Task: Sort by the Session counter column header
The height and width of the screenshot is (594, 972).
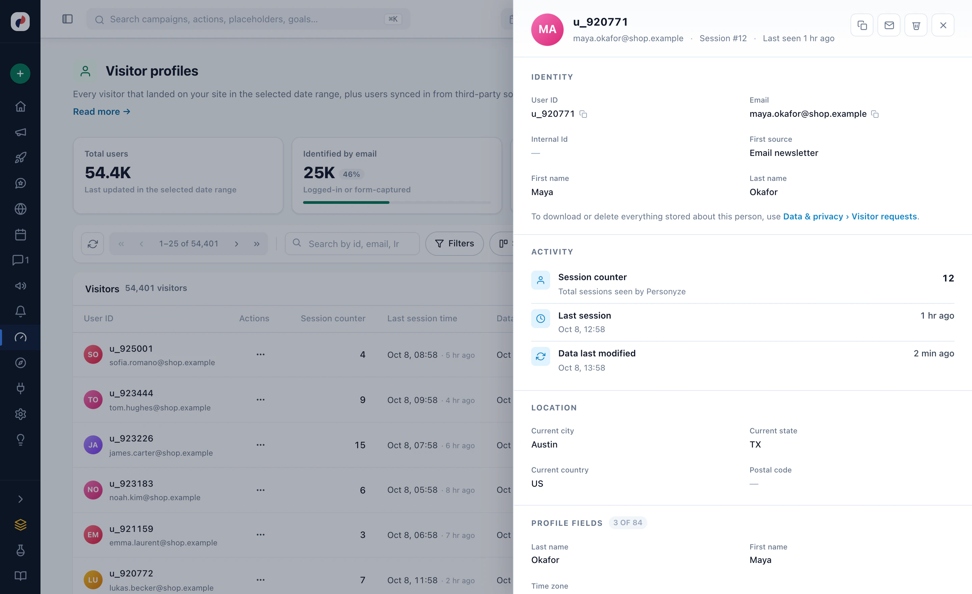Action: [x=333, y=318]
